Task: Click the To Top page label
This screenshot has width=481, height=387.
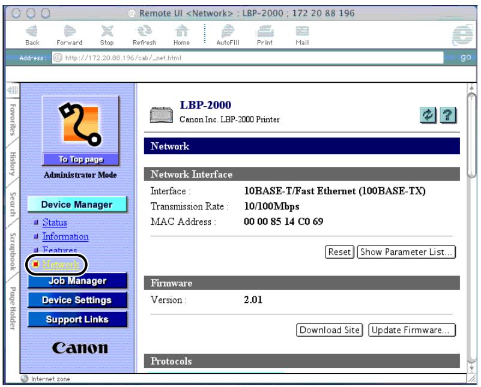Action: coord(80,160)
